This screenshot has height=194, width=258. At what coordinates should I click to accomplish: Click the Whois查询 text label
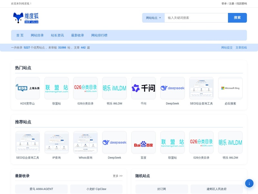pyautogui.click(x=85, y=157)
